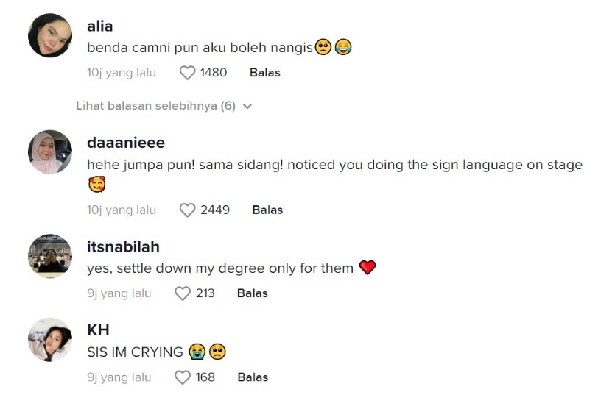Image resolution: width=601 pixels, height=395 pixels.
Task: Expand 'Lihat balasan selebihnya (6)' replies
Action: tap(155, 106)
